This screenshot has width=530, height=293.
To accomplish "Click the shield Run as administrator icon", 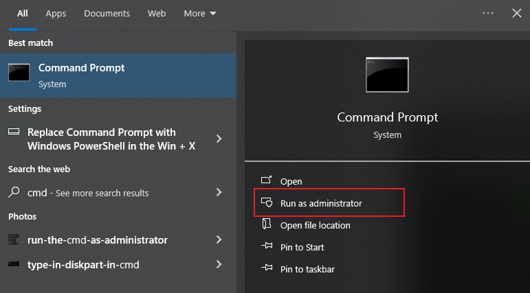I will pos(267,202).
